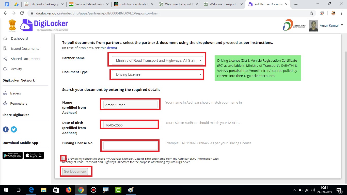The height and width of the screenshot is (195, 347).
Task: Click the DigiLocker logo
Action: (44, 25)
